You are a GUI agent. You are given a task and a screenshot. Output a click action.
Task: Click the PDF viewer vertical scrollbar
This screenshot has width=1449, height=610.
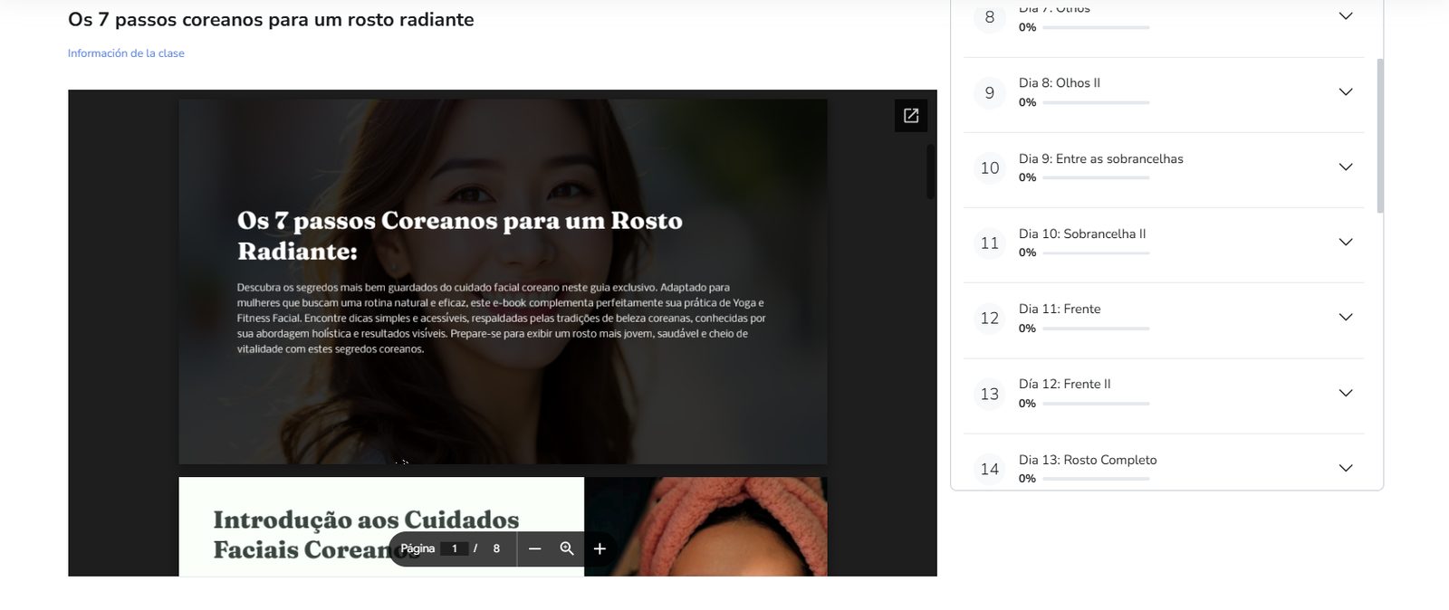[930, 172]
